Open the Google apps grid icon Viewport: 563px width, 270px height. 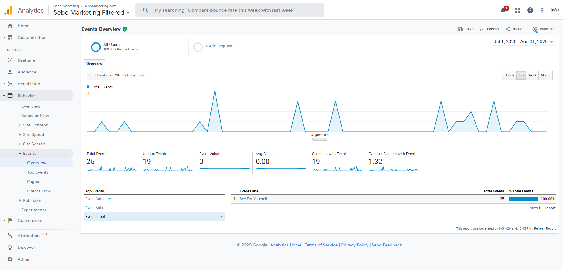point(517,11)
